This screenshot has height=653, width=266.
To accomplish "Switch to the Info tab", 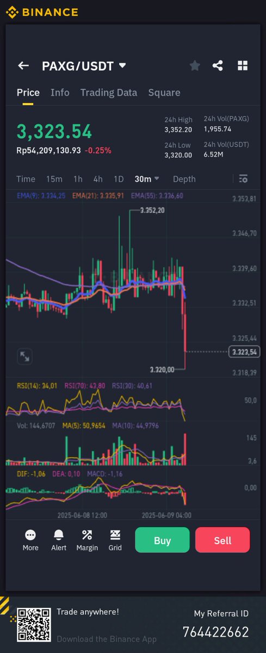I will (60, 93).
